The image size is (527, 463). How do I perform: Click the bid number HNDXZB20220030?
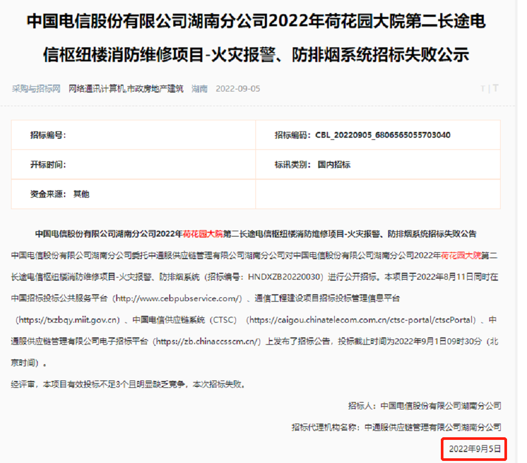tap(283, 277)
